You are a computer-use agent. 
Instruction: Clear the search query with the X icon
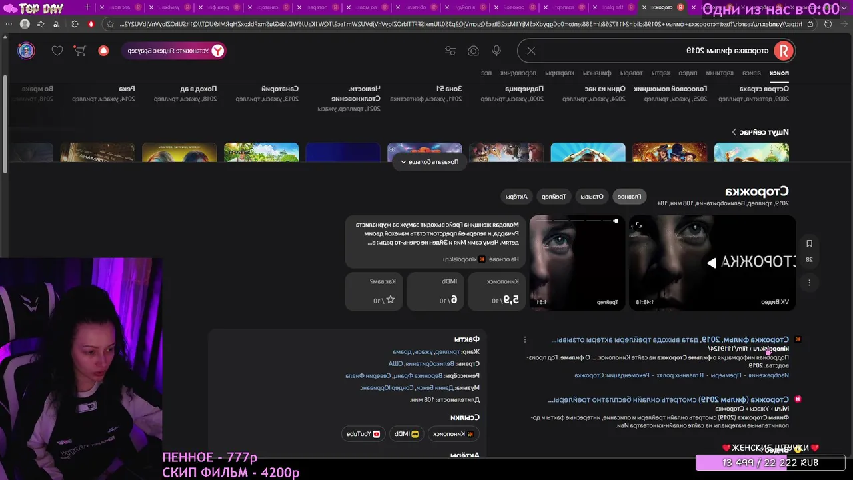531,51
